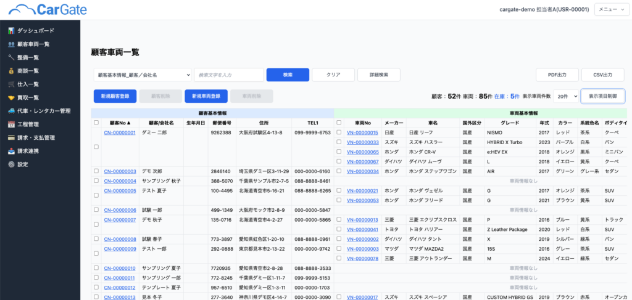Open customer link CN-00000001
The image size is (632, 300).
click(119, 132)
